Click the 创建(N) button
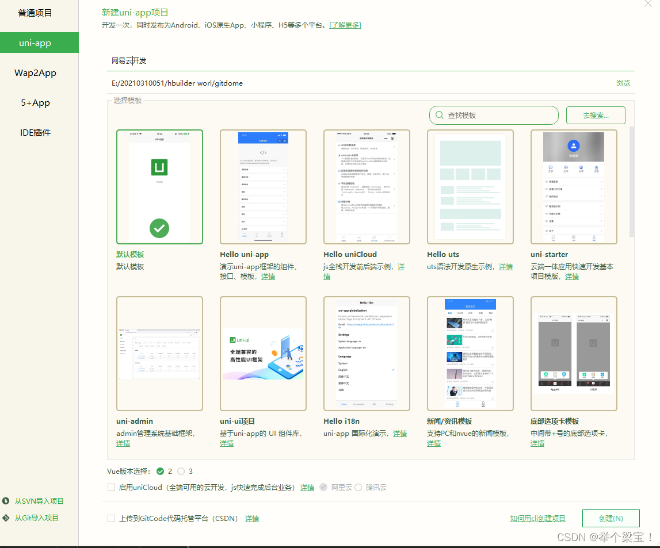Screen dimensions: 660x548 click(611, 519)
